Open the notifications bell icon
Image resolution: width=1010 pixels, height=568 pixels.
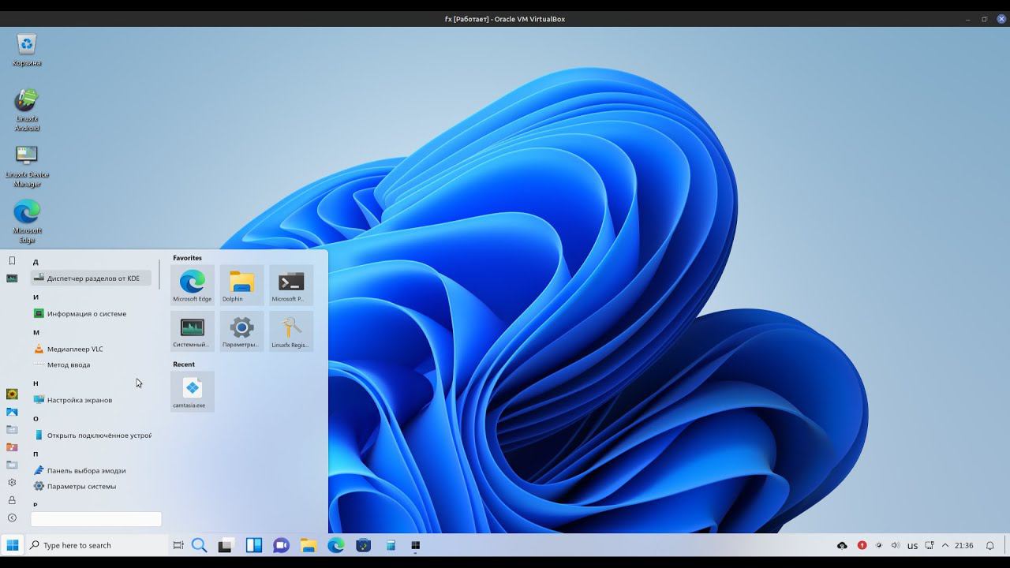tap(990, 545)
